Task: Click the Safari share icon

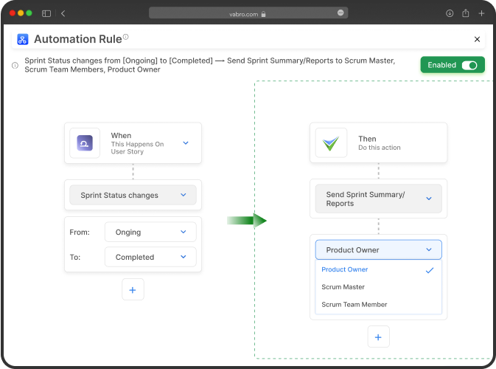Action: (465, 13)
